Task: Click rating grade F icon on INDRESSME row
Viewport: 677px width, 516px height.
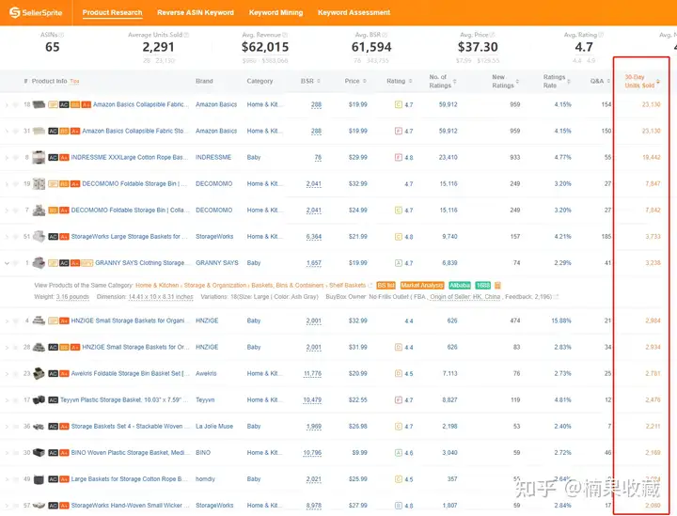Action: pos(399,158)
